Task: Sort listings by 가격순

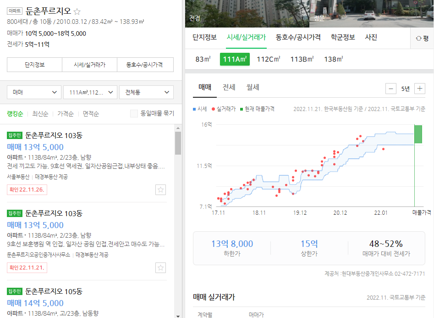Action: (x=66, y=114)
